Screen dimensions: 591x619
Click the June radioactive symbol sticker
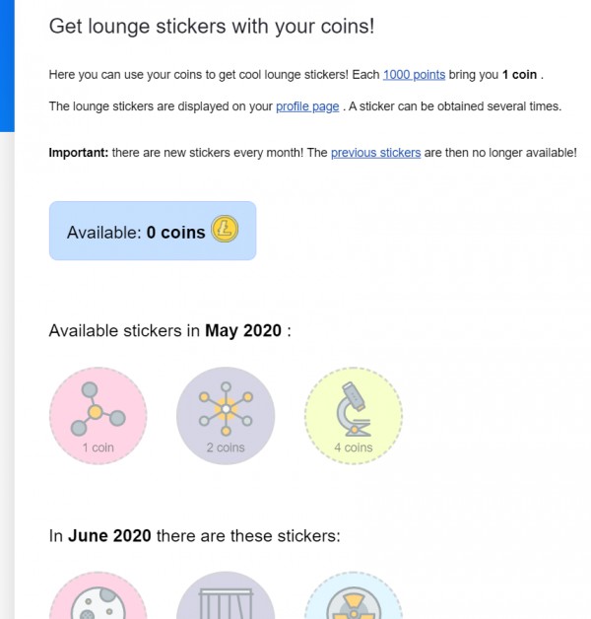[x=353, y=599]
